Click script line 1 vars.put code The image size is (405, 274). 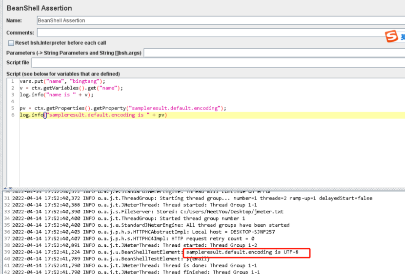[62, 81]
